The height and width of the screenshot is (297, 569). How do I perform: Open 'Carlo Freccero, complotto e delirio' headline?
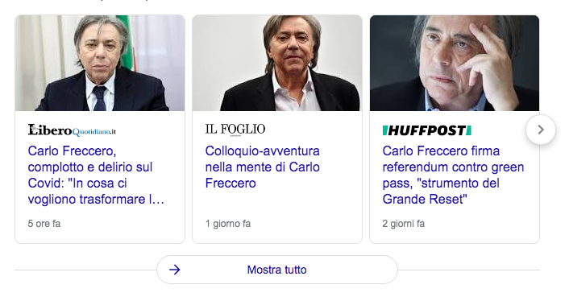click(96, 175)
